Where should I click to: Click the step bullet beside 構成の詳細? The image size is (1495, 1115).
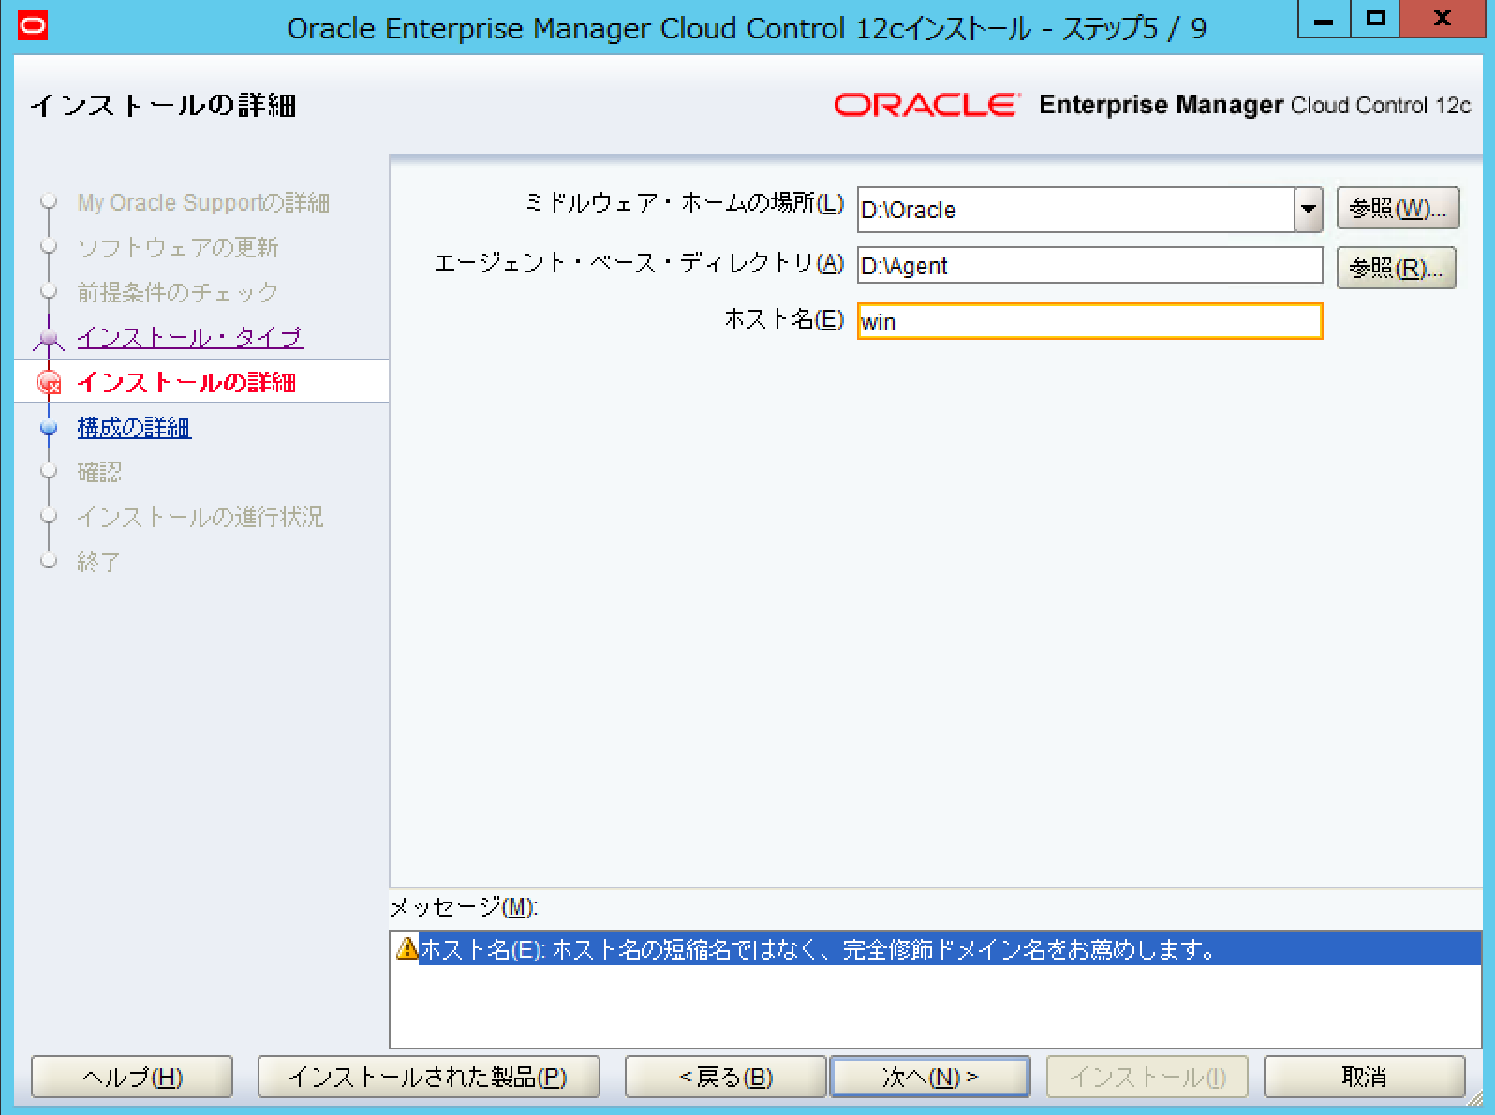click(49, 428)
